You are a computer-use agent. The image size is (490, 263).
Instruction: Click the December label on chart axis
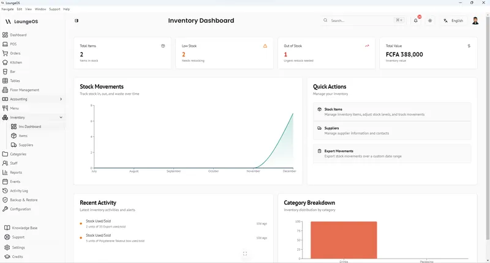point(289,171)
